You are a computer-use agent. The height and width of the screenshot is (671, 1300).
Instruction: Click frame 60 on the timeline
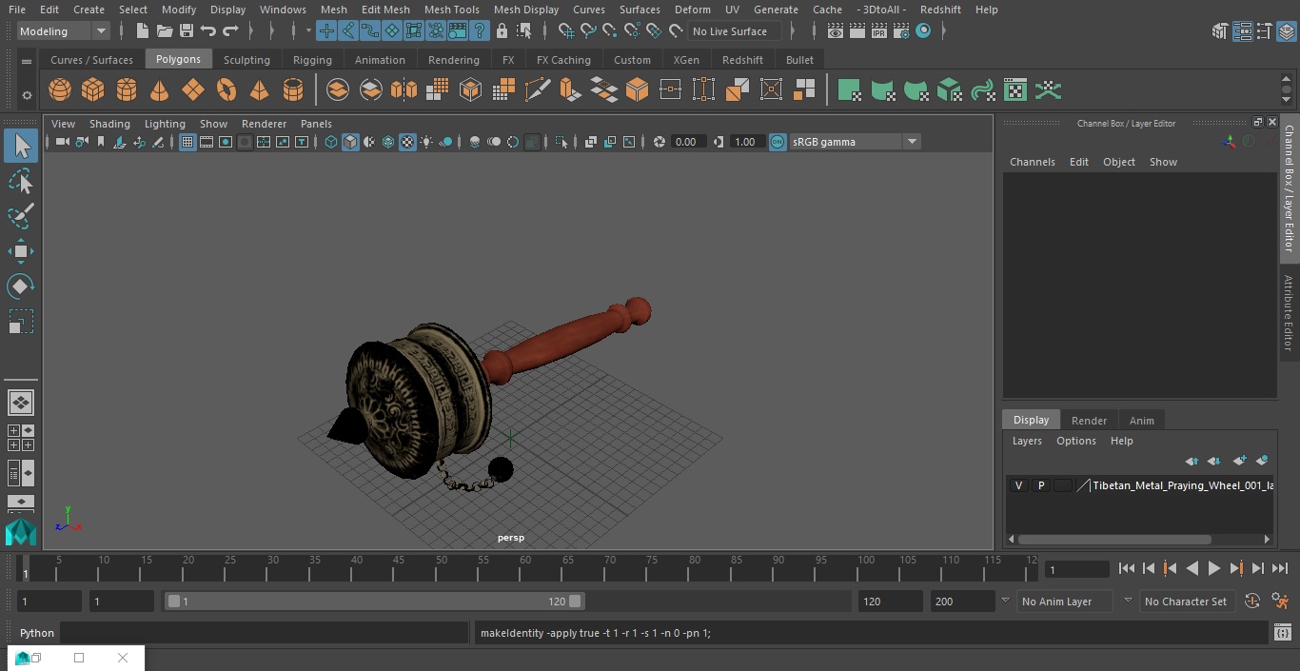pyautogui.click(x=525, y=568)
